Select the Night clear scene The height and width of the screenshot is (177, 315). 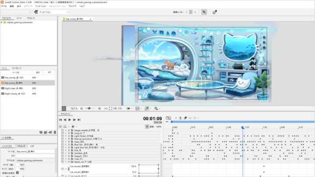(x=28, y=88)
